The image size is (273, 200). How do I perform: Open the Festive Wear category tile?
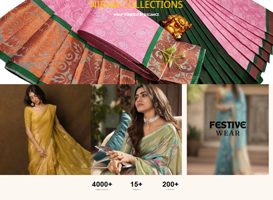(x=228, y=130)
